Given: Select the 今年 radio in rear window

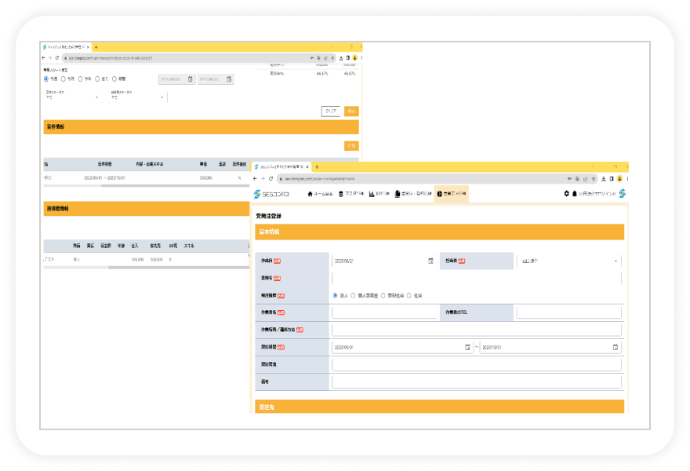Looking at the screenshot, I should coord(80,78).
